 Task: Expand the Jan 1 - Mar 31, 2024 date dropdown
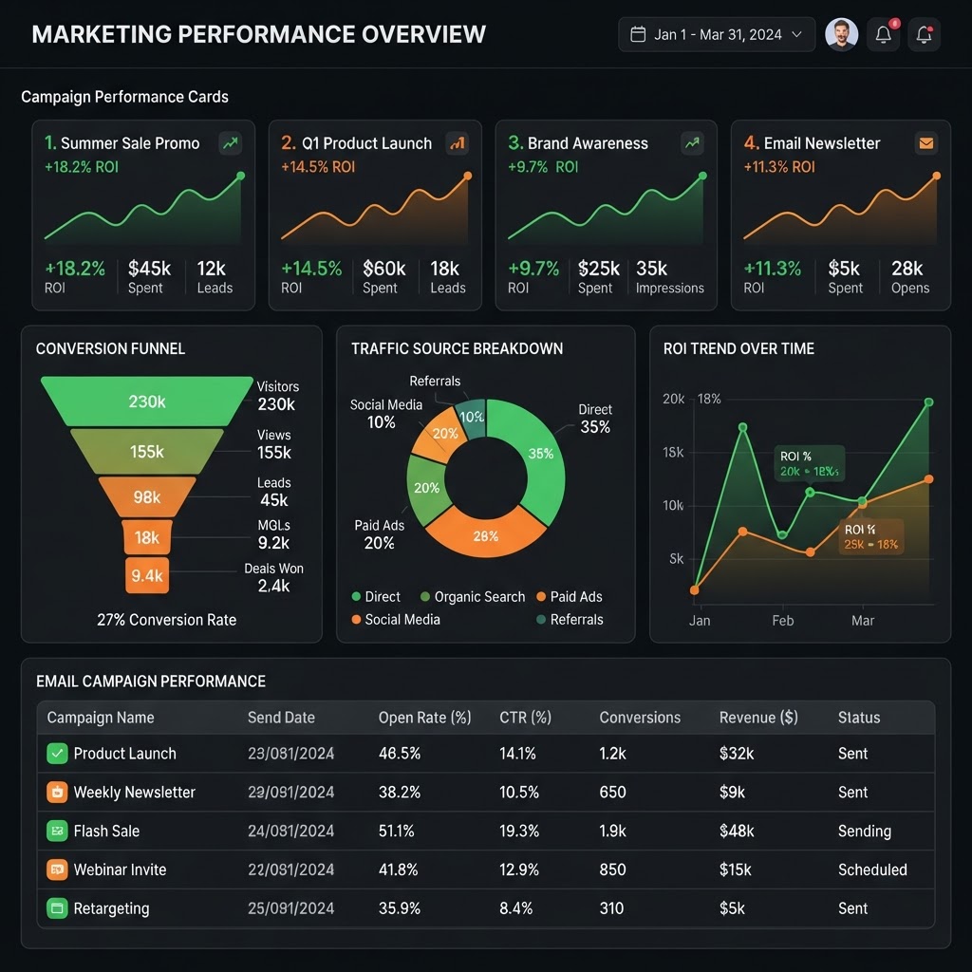(717, 34)
